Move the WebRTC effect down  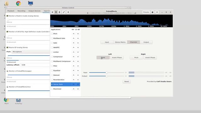pos(78,47)
